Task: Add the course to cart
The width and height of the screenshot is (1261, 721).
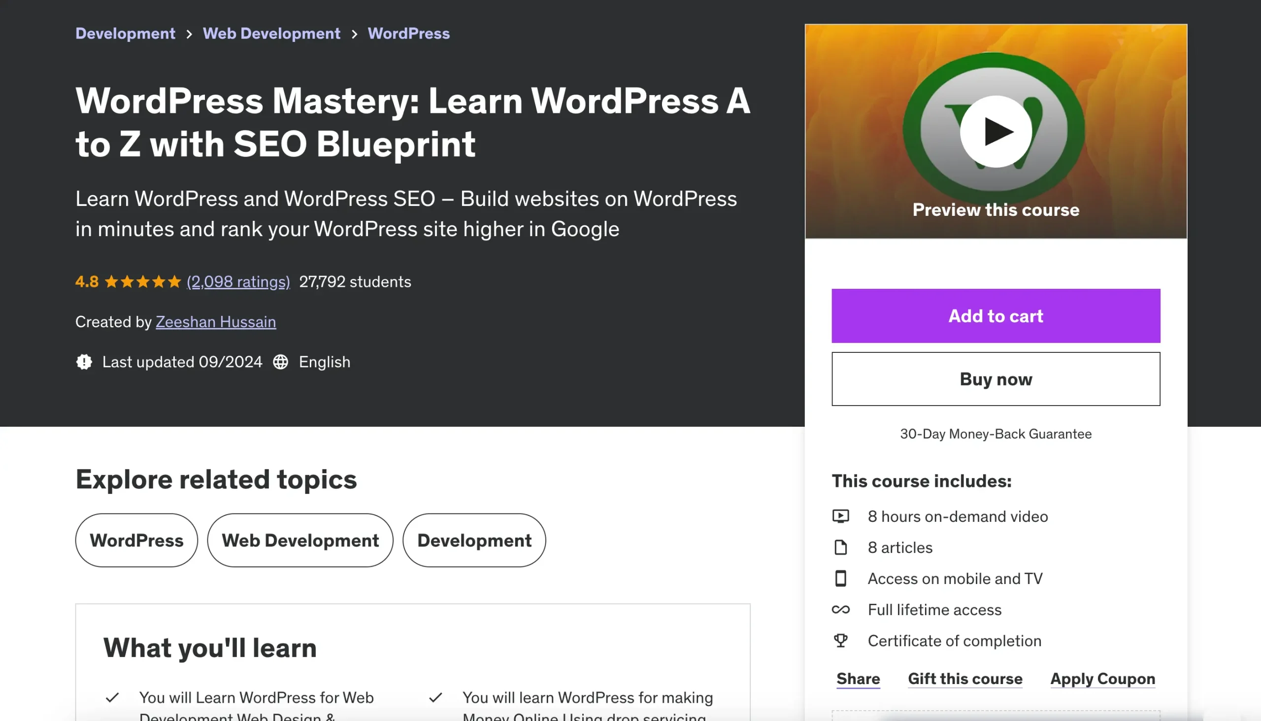Action: 995,316
